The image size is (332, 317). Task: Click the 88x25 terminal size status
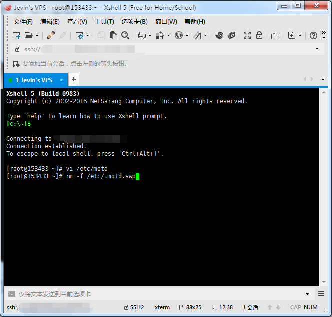click(190, 307)
